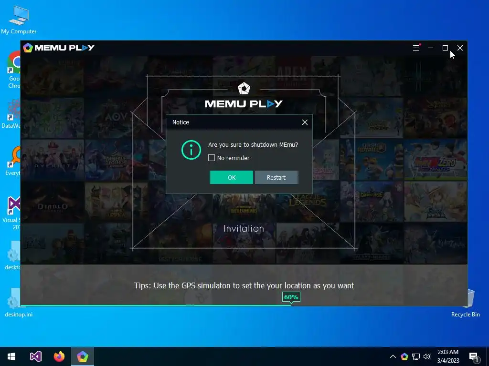Click the MEmu Play taskbar button
This screenshot has height=366, width=489.
click(83, 356)
